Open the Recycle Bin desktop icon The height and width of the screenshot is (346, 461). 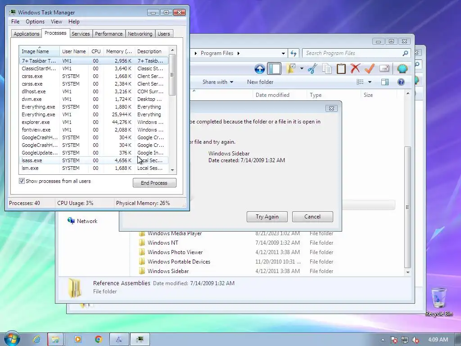[438, 302]
